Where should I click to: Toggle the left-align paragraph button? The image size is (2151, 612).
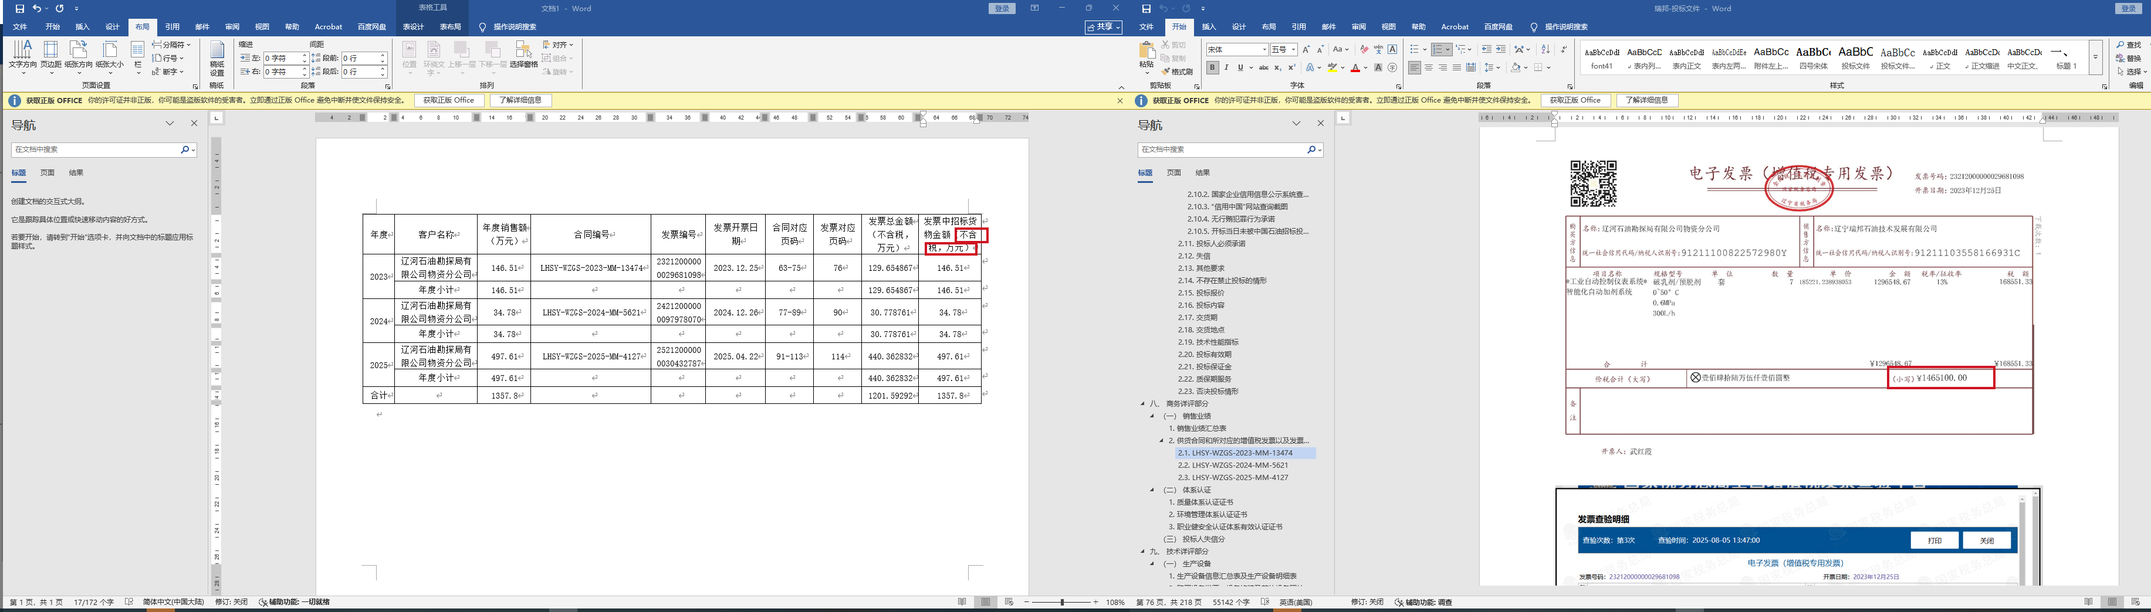click(x=1415, y=67)
